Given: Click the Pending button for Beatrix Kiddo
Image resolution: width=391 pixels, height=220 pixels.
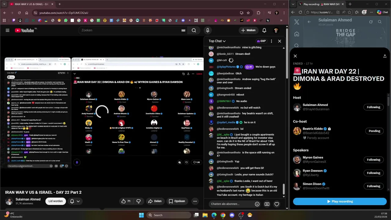Looking at the screenshot, I should pyautogui.click(x=374, y=131).
